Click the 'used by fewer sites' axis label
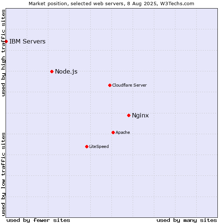223x223 pixels. (x=38, y=220)
